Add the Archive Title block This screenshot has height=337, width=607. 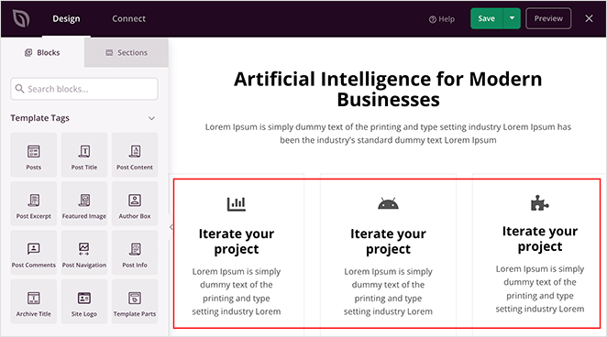(34, 301)
